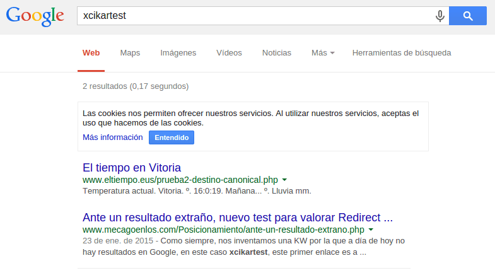Expand the Más dropdown menu
Image resolution: width=495 pixels, height=280 pixels.
pyautogui.click(x=323, y=53)
